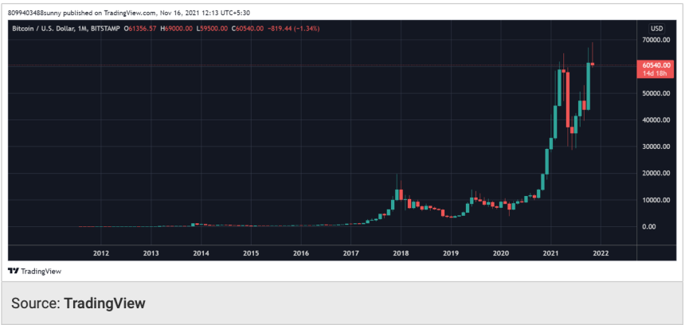Image resolution: width=685 pixels, height=325 pixels.
Task: Click the 2015 label on time axis
Action: point(251,253)
